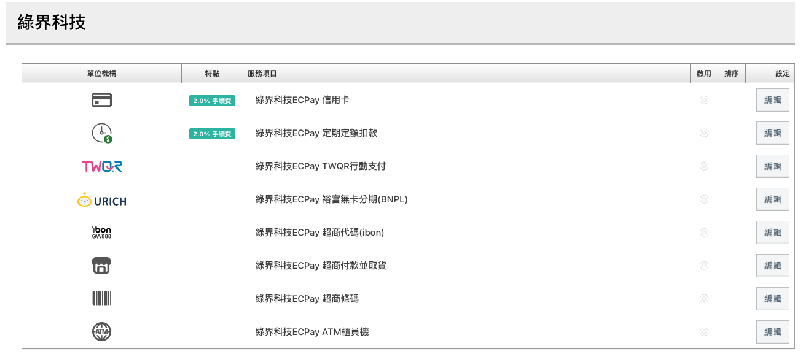Click the clock-dollar icon for 定期定額扣款

click(102, 133)
